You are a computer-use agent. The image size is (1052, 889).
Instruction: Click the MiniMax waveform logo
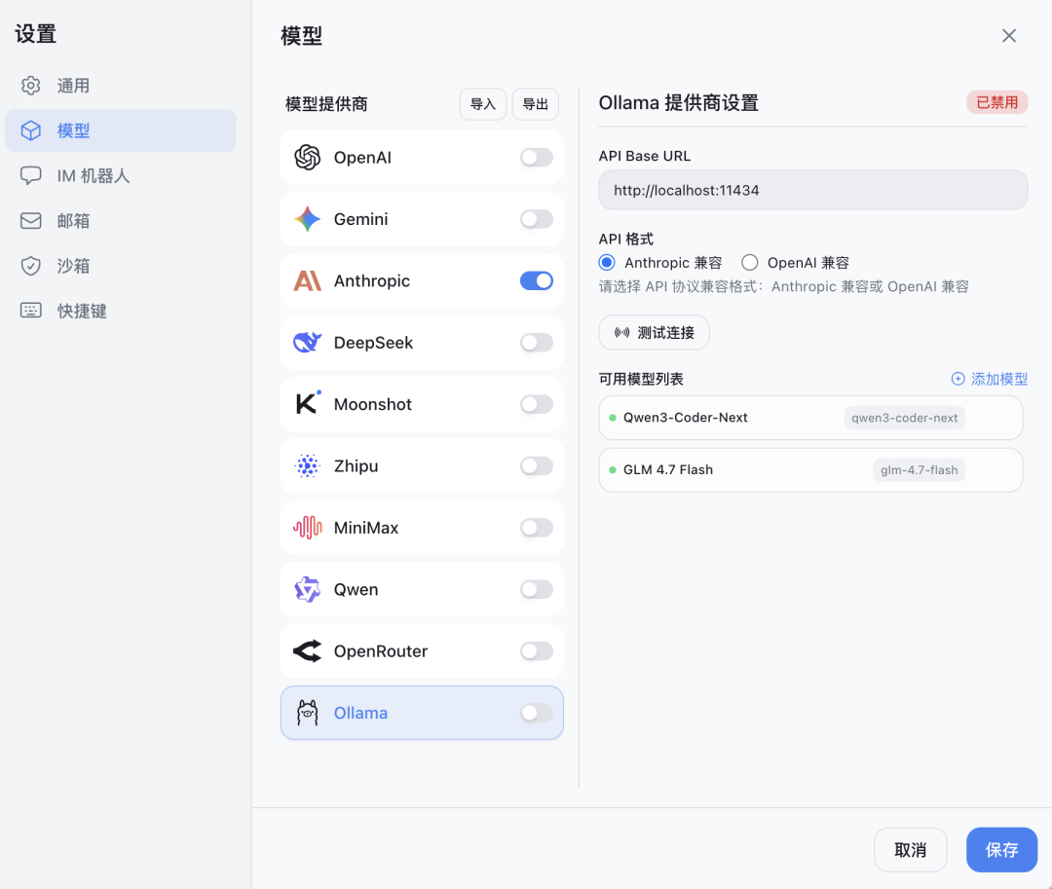(307, 528)
